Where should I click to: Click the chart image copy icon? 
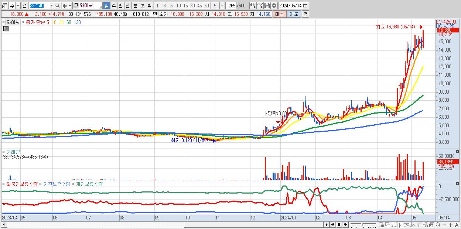point(431,225)
